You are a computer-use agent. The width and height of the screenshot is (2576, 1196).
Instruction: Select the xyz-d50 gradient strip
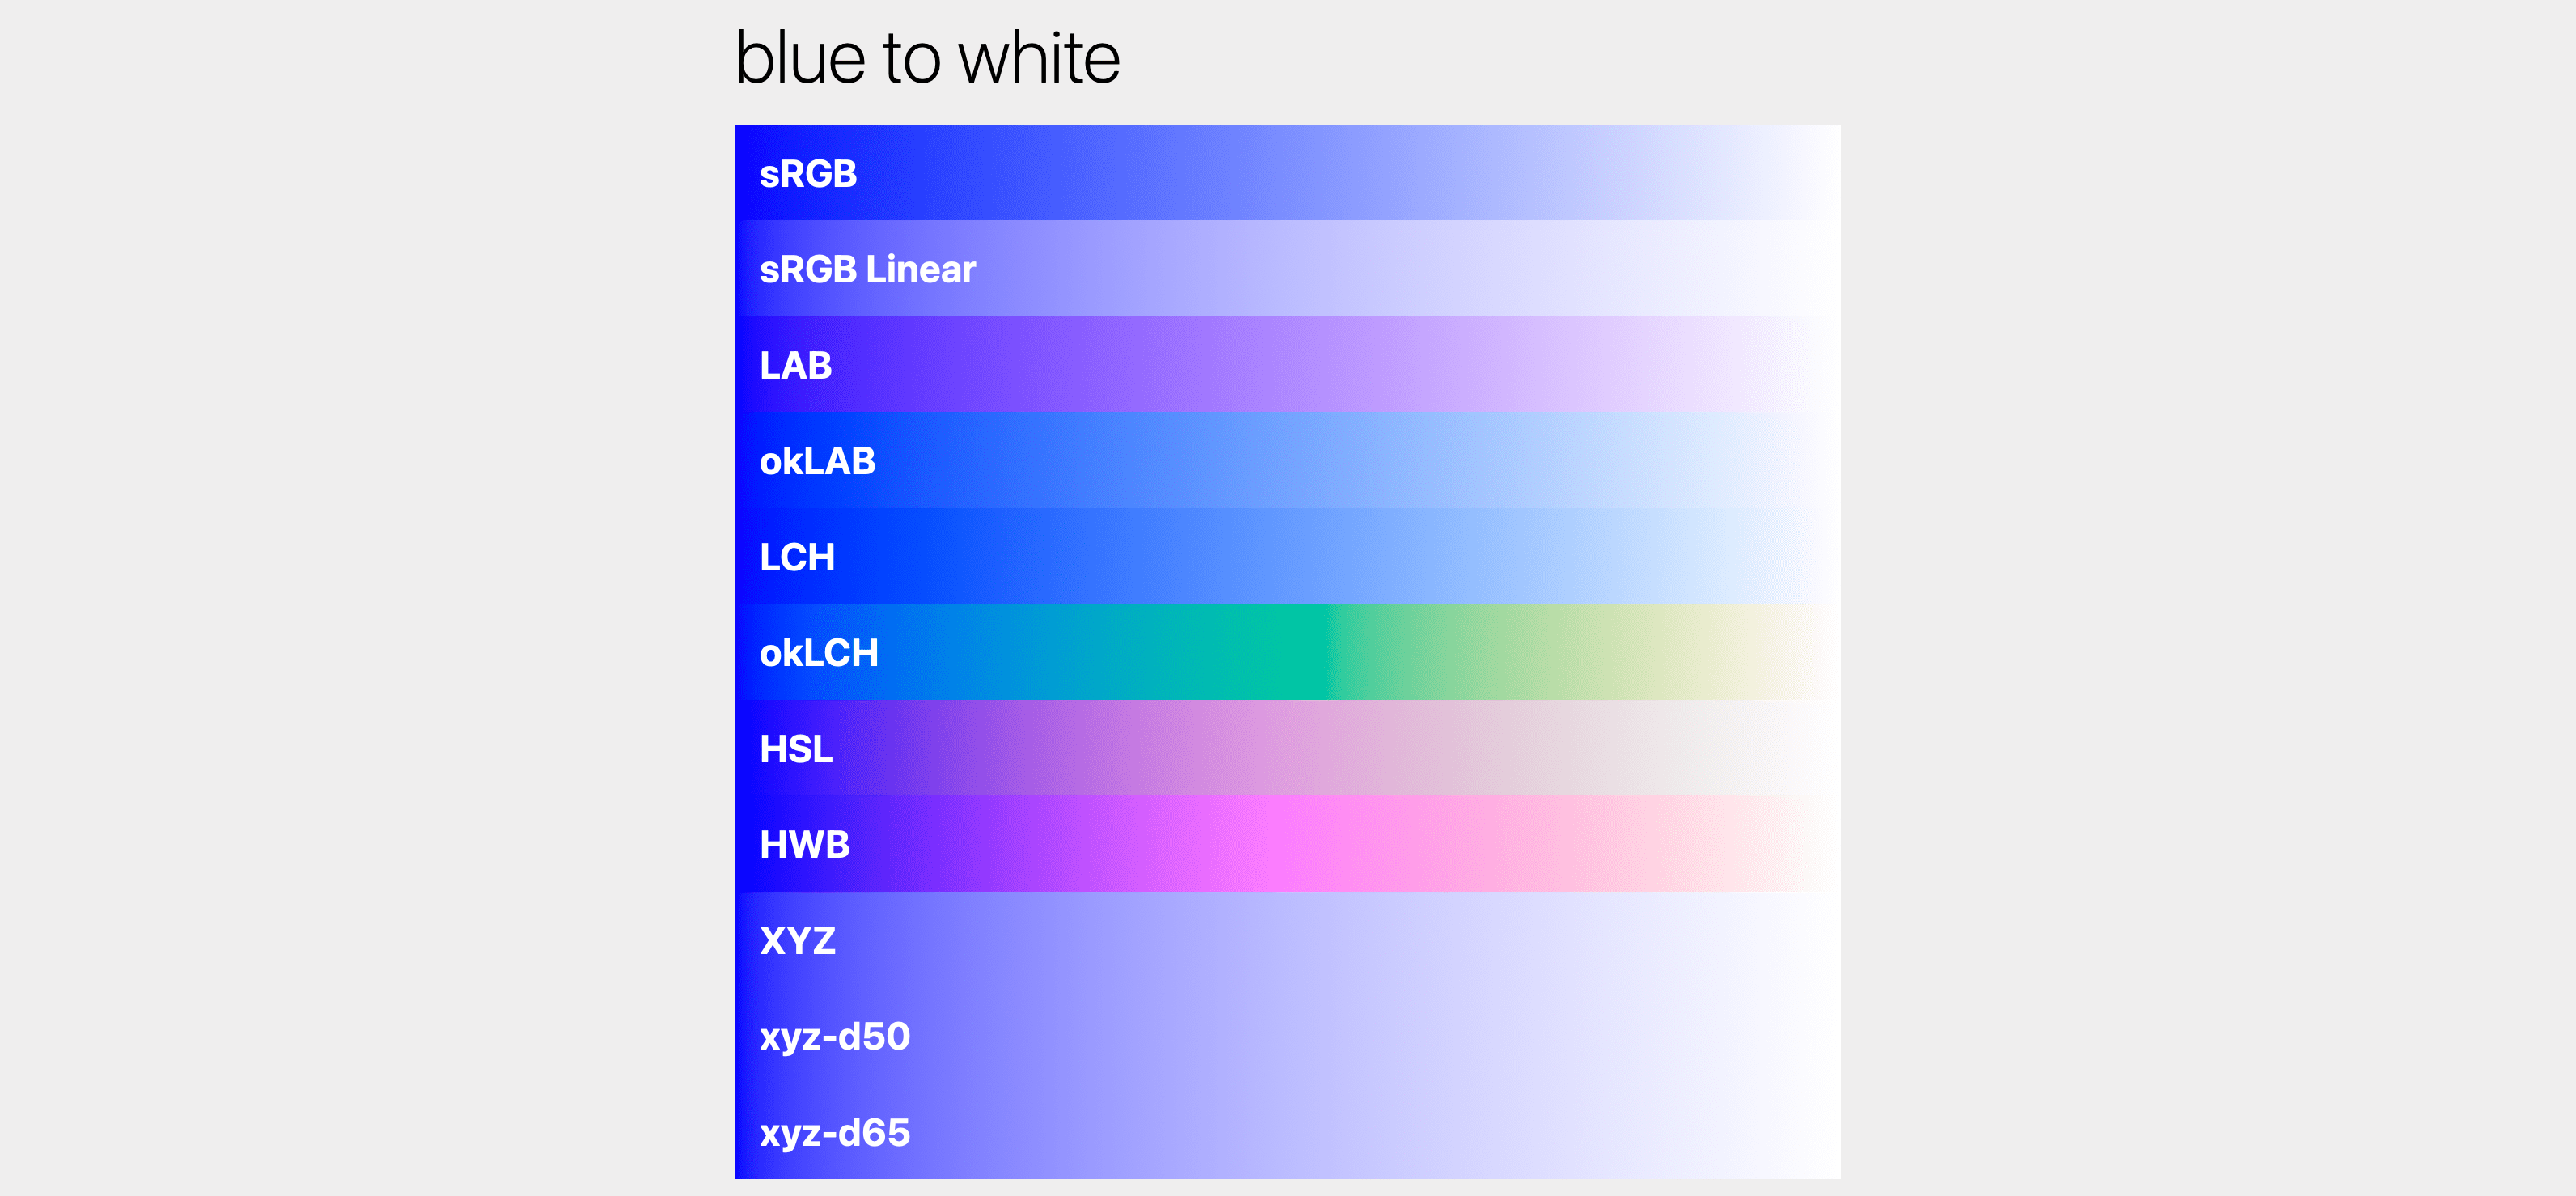pos(1287,1035)
